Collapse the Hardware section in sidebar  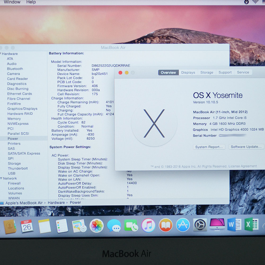[1, 54]
